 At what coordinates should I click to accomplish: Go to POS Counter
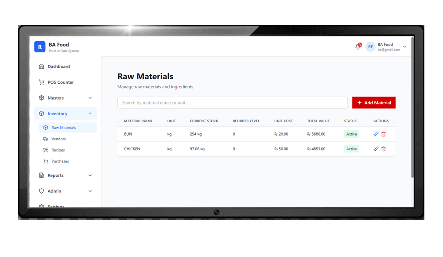click(61, 82)
